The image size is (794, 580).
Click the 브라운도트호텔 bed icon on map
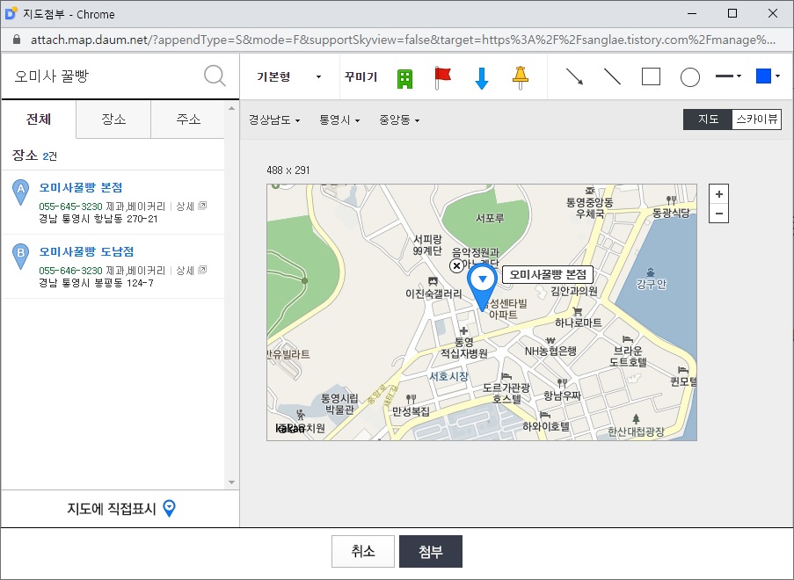click(628, 339)
